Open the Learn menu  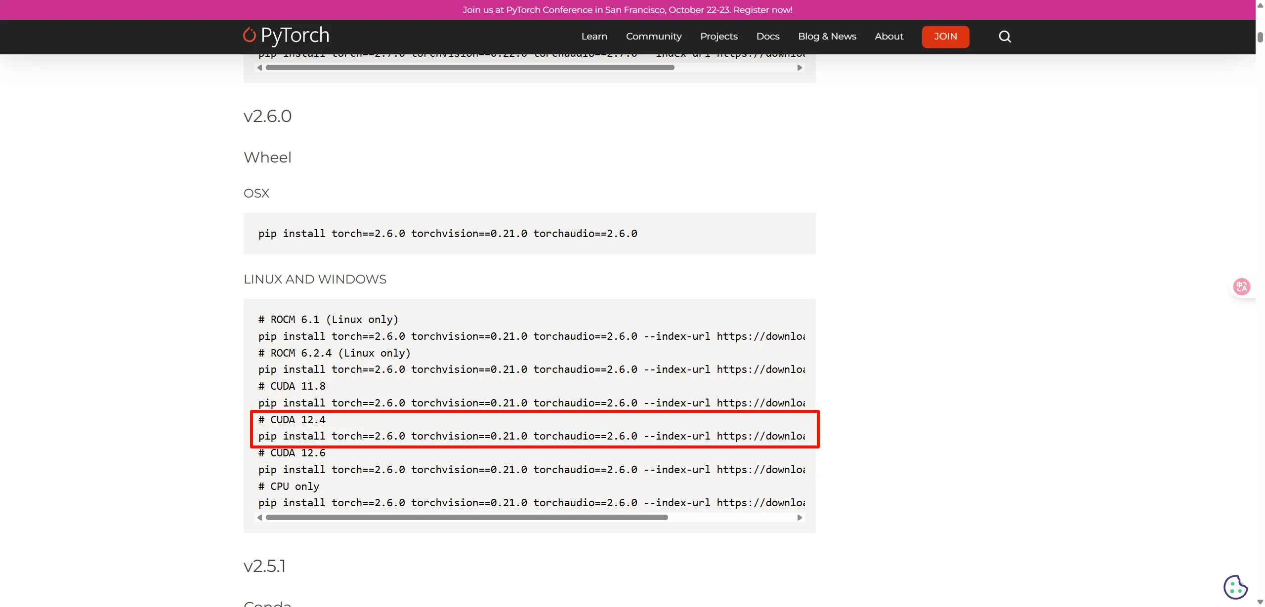point(594,37)
